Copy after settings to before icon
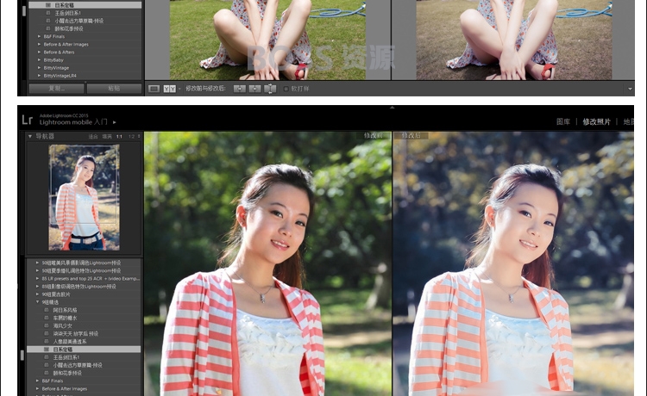This screenshot has height=396, width=647. [255, 89]
